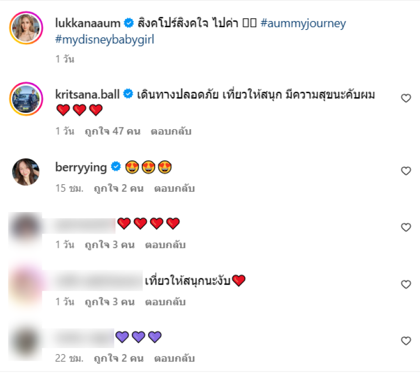This screenshot has height=380, width=420.
Task: Like the four red hearts comment
Action: (x=406, y=227)
